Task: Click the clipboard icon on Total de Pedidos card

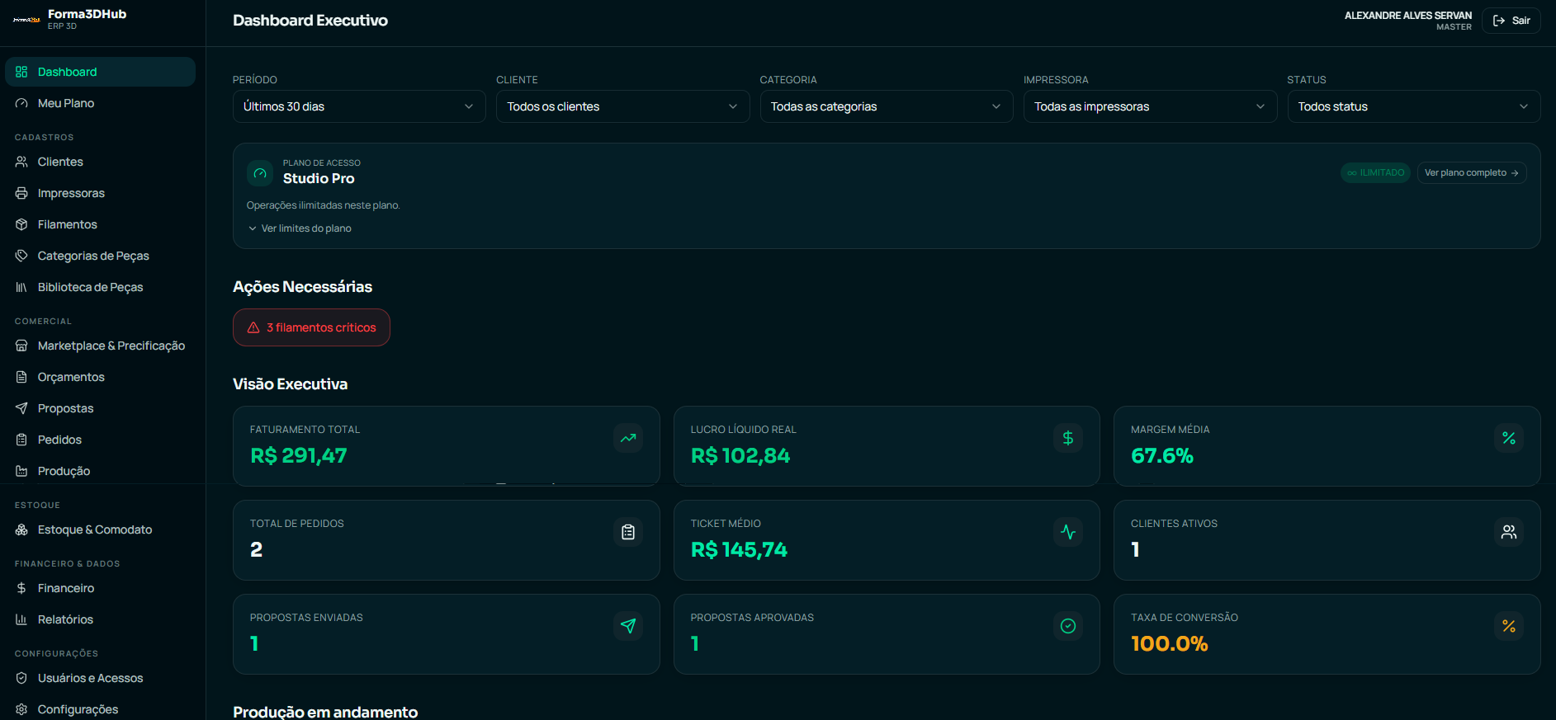Action: (628, 532)
